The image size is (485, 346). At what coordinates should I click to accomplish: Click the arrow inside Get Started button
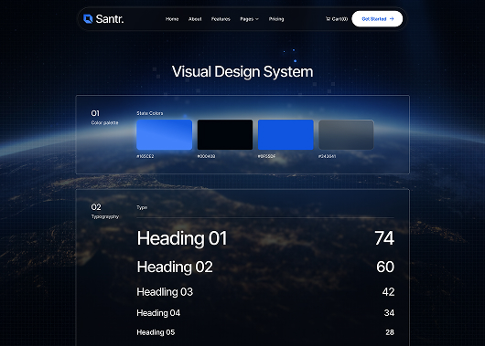tap(392, 19)
